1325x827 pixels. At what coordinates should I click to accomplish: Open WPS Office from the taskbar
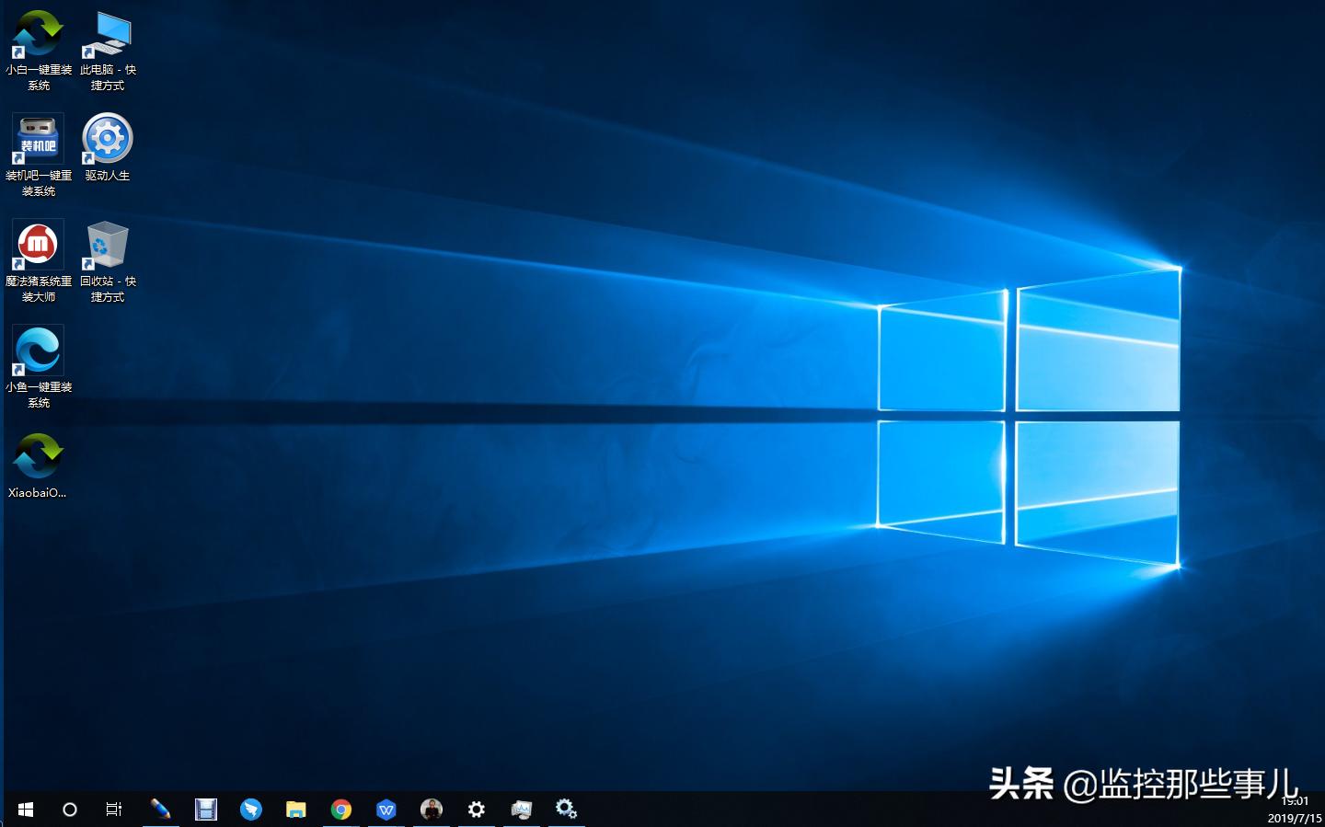click(386, 809)
